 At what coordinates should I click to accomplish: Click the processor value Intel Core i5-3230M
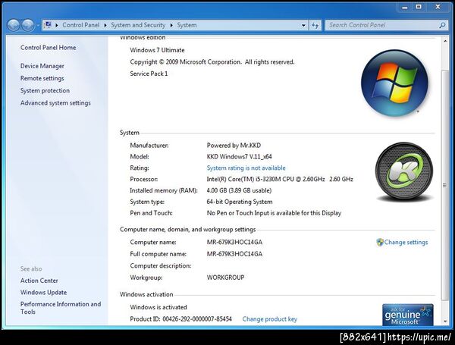pos(280,179)
